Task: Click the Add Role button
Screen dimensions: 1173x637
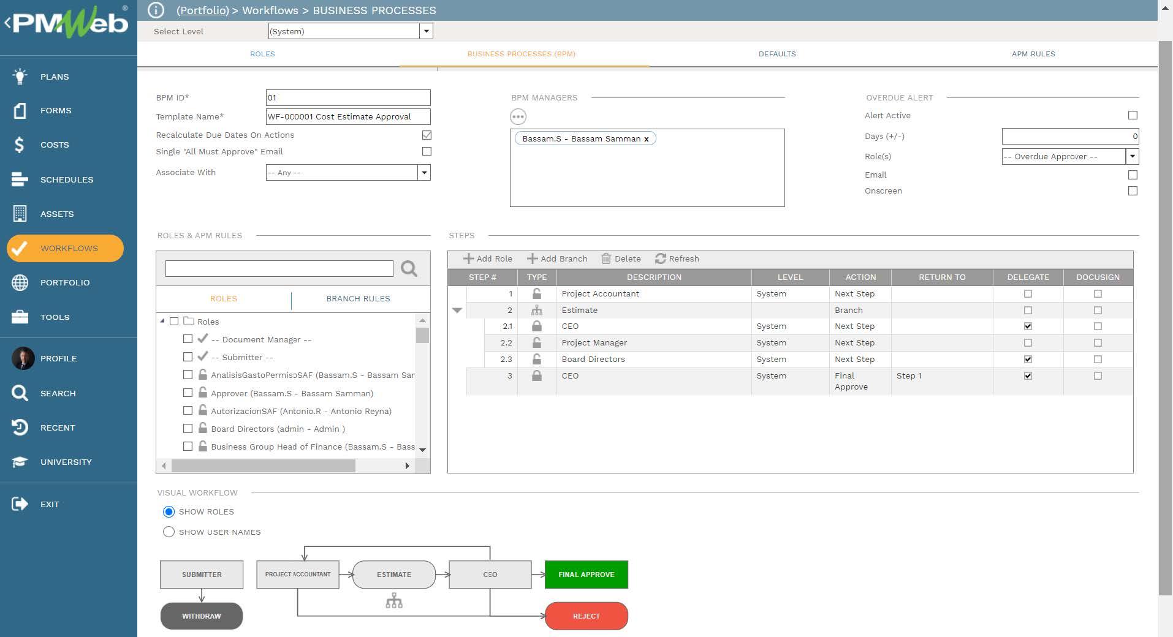Action: (x=488, y=258)
